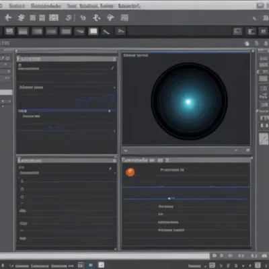Click the blue stepped curve in upper-left panel
The height and width of the screenshot is (269, 269).
[x=94, y=100]
